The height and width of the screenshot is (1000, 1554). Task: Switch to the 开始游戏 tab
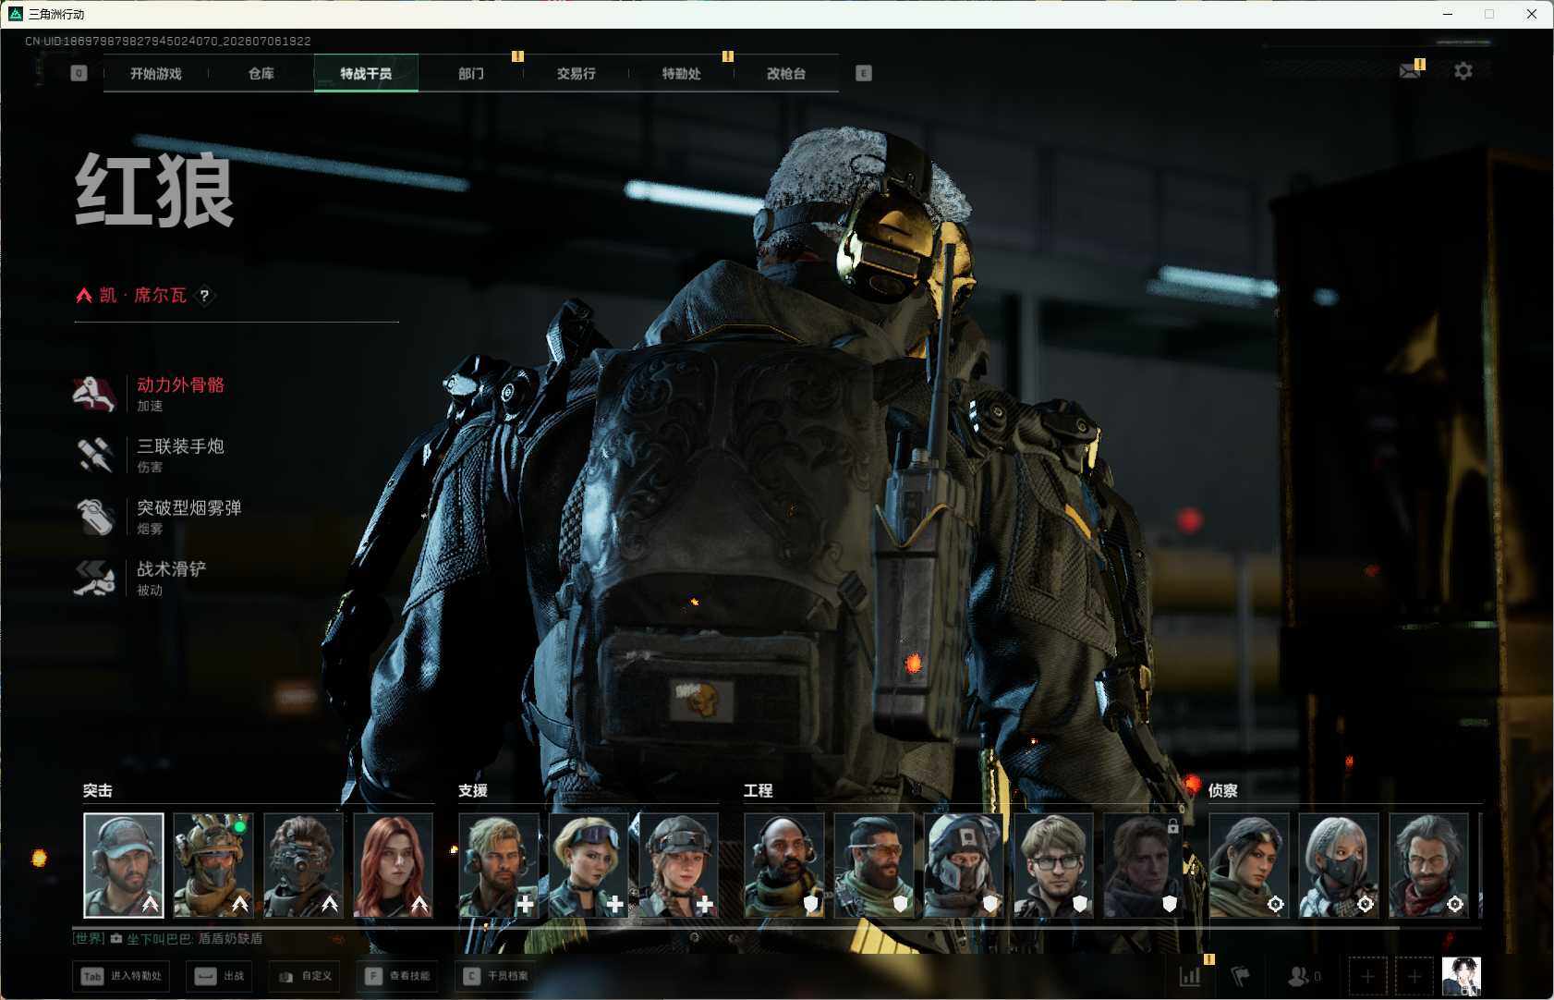click(156, 73)
